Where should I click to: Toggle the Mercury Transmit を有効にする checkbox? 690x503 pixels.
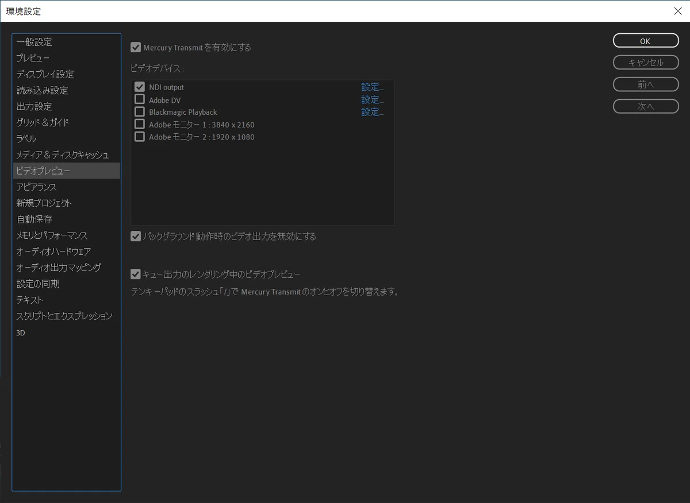pyautogui.click(x=136, y=48)
